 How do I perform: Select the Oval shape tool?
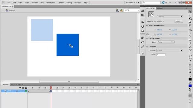click(190, 40)
